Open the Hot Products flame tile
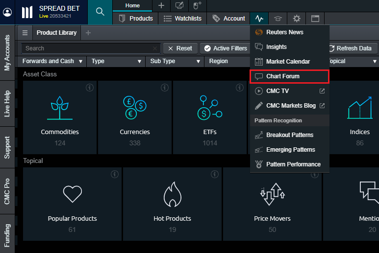 tap(172, 204)
